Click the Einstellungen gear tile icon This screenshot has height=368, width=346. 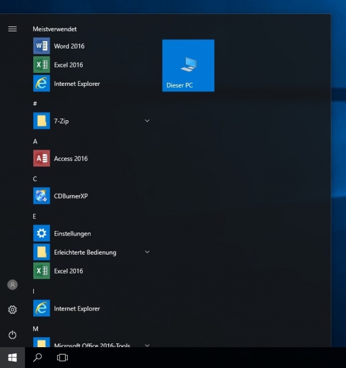[42, 234]
